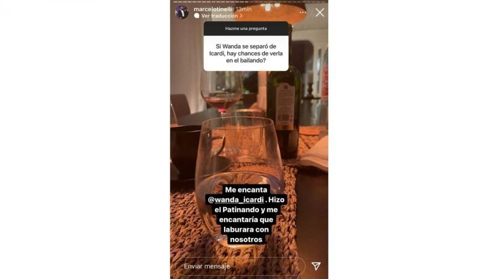Tap the red wine glass in background
The image size is (498, 279).
[221, 92]
